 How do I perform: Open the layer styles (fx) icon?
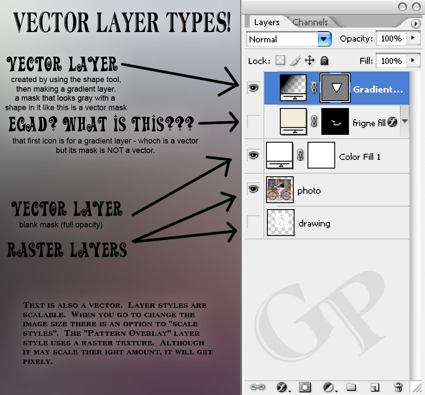pyautogui.click(x=282, y=388)
